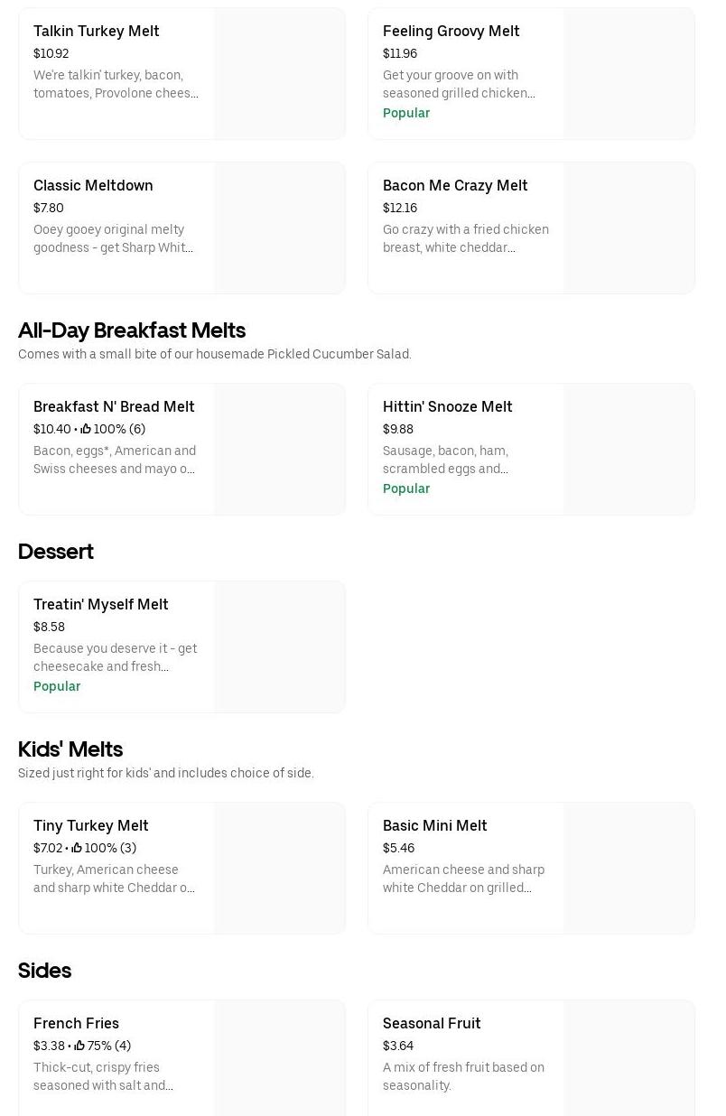
Task: Open Hittin' Snooze Melt details
Action: pos(447,407)
